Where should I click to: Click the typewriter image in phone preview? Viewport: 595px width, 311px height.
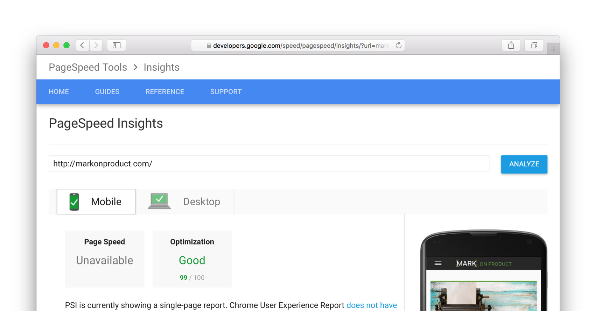pyautogui.click(x=483, y=296)
